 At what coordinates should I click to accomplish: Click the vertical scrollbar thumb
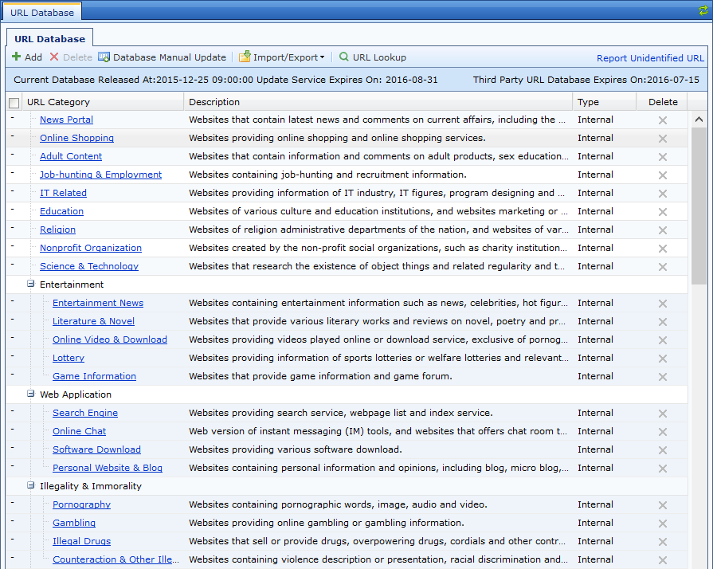pos(699,206)
